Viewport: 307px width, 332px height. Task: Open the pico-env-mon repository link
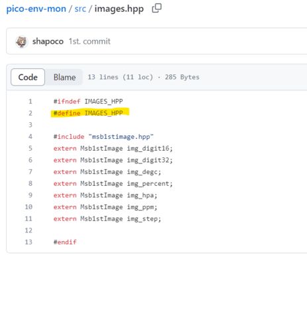pos(36,9)
